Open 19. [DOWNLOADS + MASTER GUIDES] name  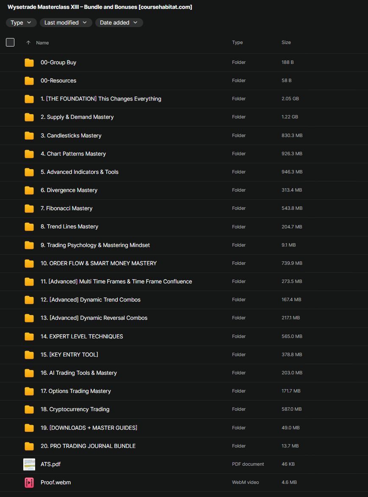(x=89, y=428)
